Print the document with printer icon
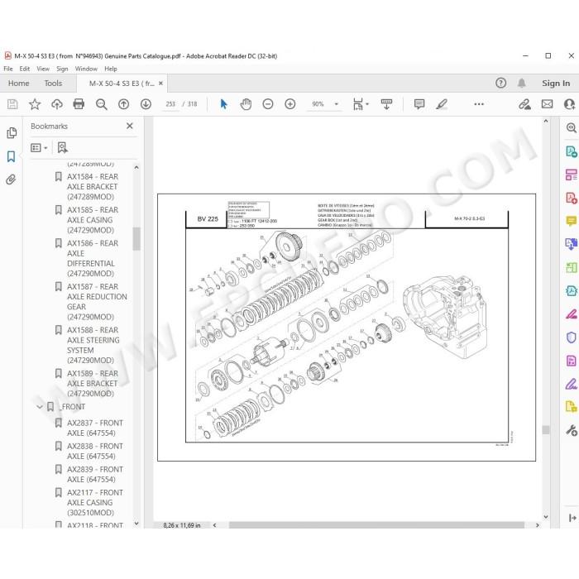The width and height of the screenshot is (579, 579). coord(79,104)
